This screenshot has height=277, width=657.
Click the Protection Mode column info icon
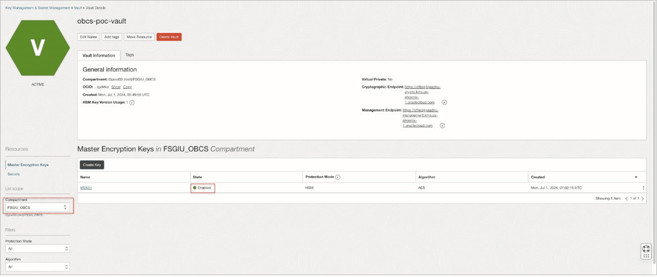pos(338,177)
